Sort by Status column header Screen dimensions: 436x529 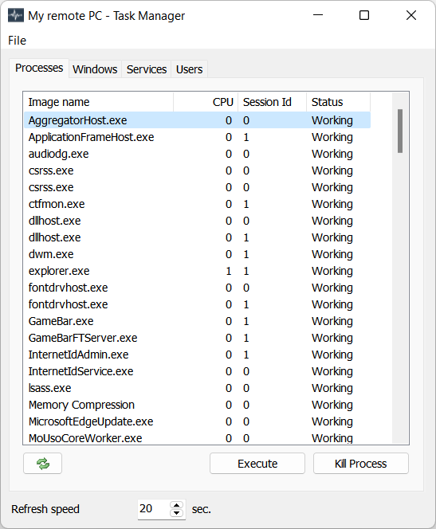(x=339, y=102)
